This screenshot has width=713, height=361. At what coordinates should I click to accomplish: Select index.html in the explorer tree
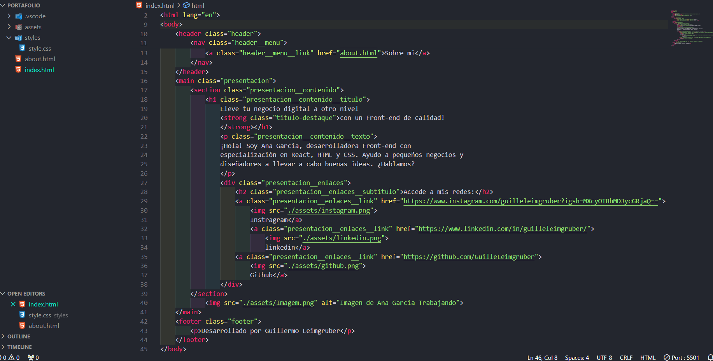[x=39, y=70]
